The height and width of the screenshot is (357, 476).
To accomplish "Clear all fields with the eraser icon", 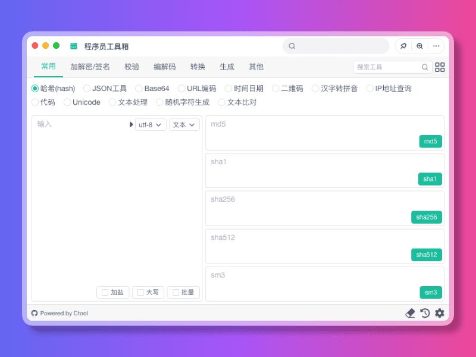I will pos(410,312).
